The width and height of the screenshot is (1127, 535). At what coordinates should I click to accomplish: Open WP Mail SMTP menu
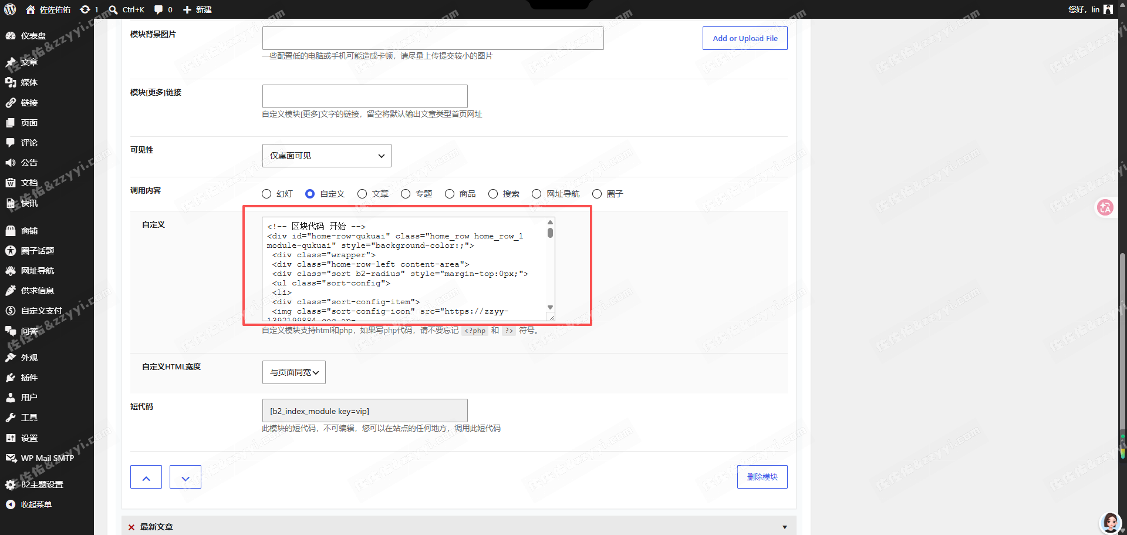click(47, 458)
